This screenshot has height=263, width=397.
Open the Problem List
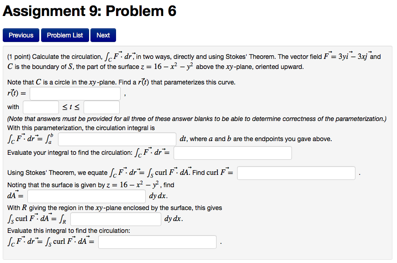pos(64,35)
